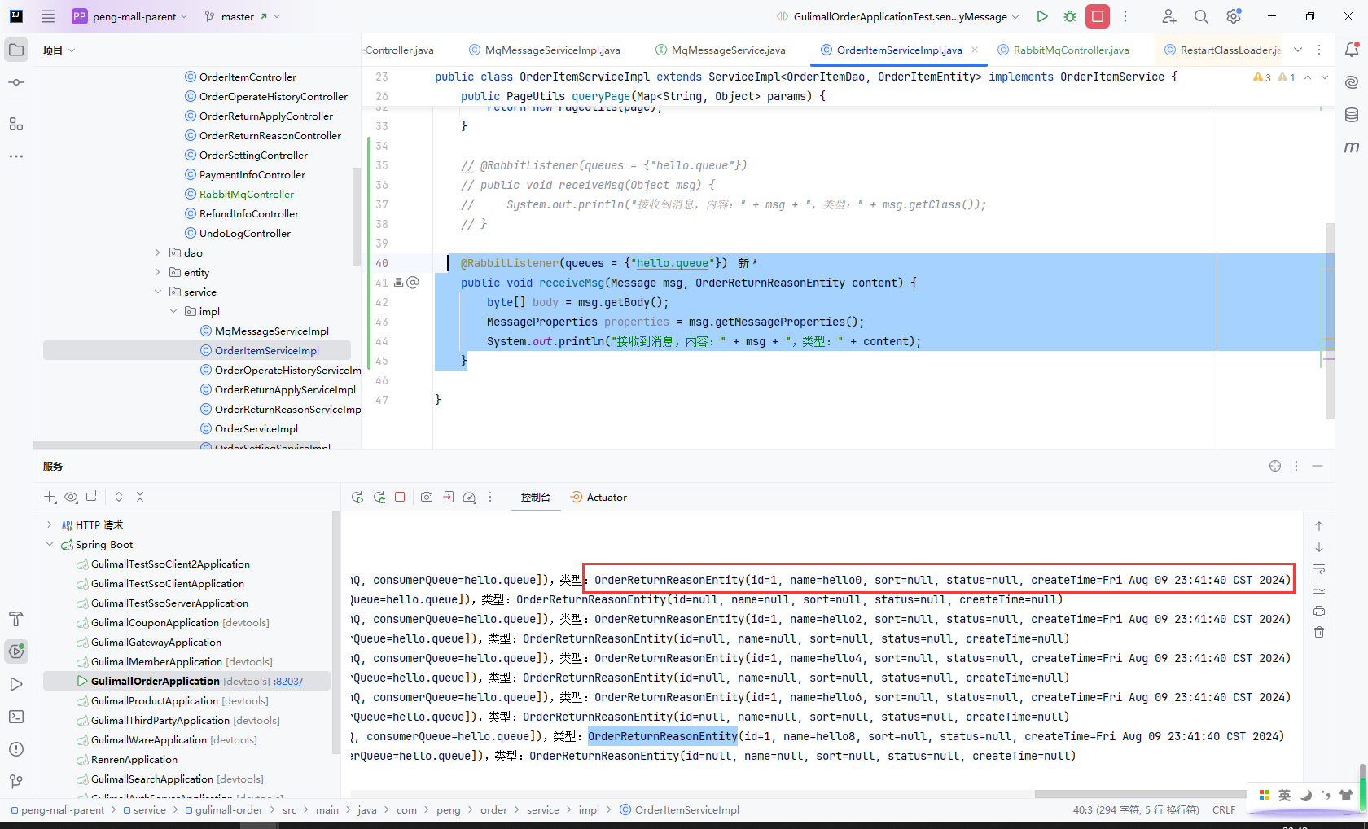Select GulimallProductApplication service

pos(155,700)
